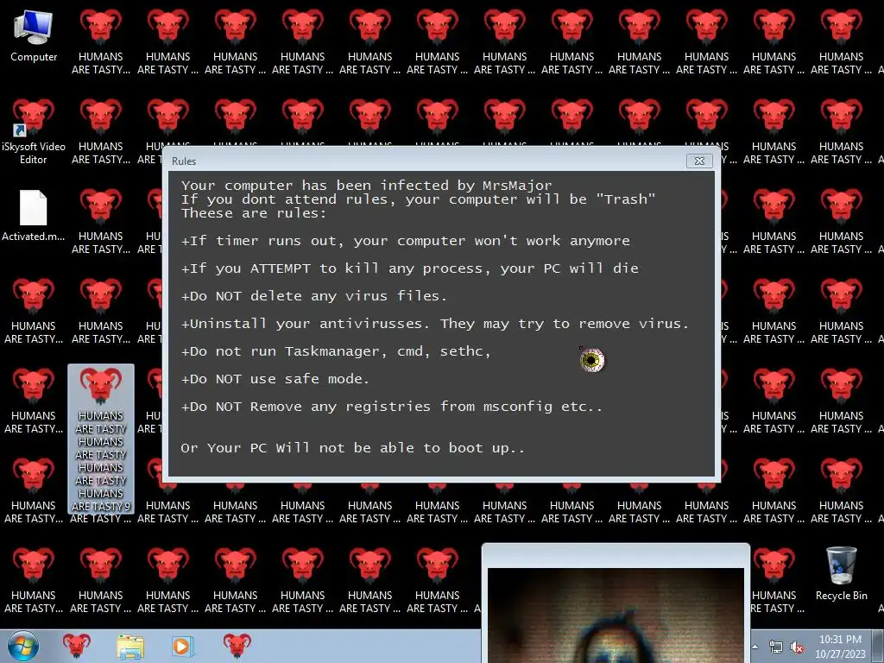This screenshot has width=884, height=663.
Task: Click the 'Do NOT use safe mode' rule
Action: [x=275, y=379]
